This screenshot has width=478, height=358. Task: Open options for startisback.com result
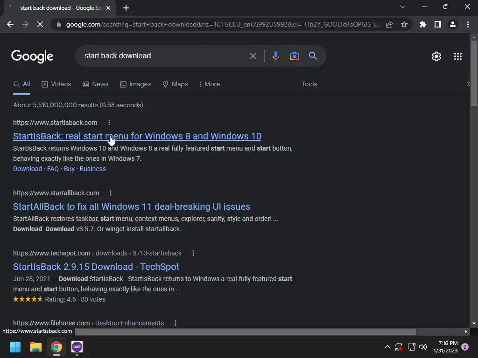109,123
